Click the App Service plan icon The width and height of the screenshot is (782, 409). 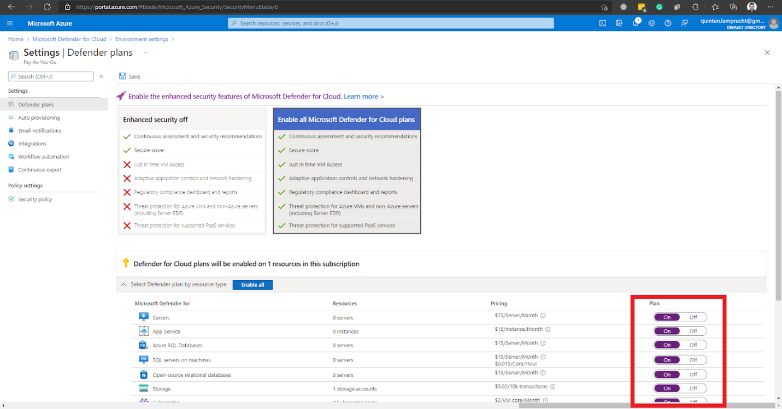(x=144, y=331)
